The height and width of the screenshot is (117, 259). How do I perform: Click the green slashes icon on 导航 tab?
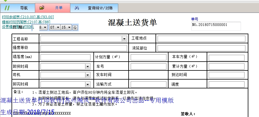(x=7, y=8)
